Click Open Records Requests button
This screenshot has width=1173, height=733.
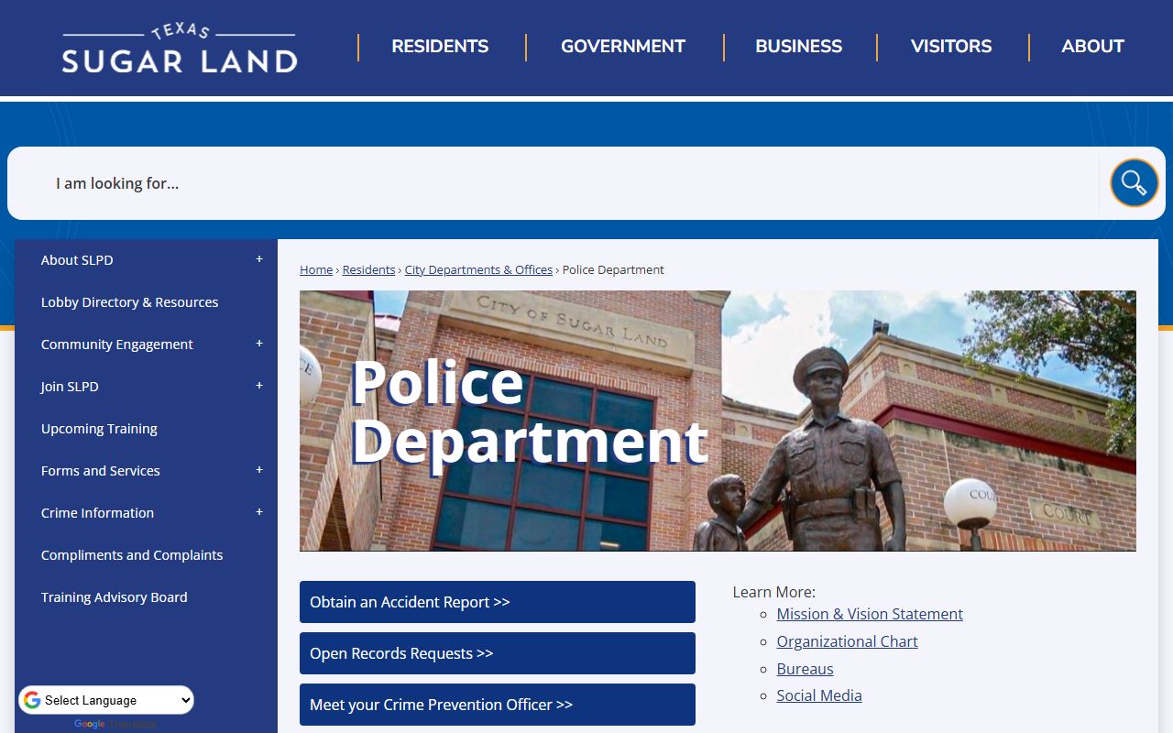(x=497, y=653)
